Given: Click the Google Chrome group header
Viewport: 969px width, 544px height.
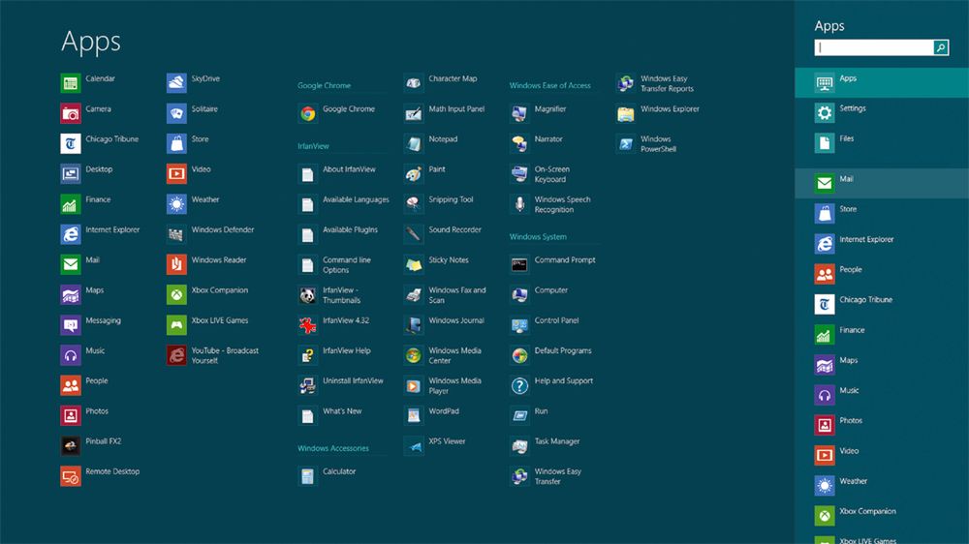Looking at the screenshot, I should click(324, 85).
